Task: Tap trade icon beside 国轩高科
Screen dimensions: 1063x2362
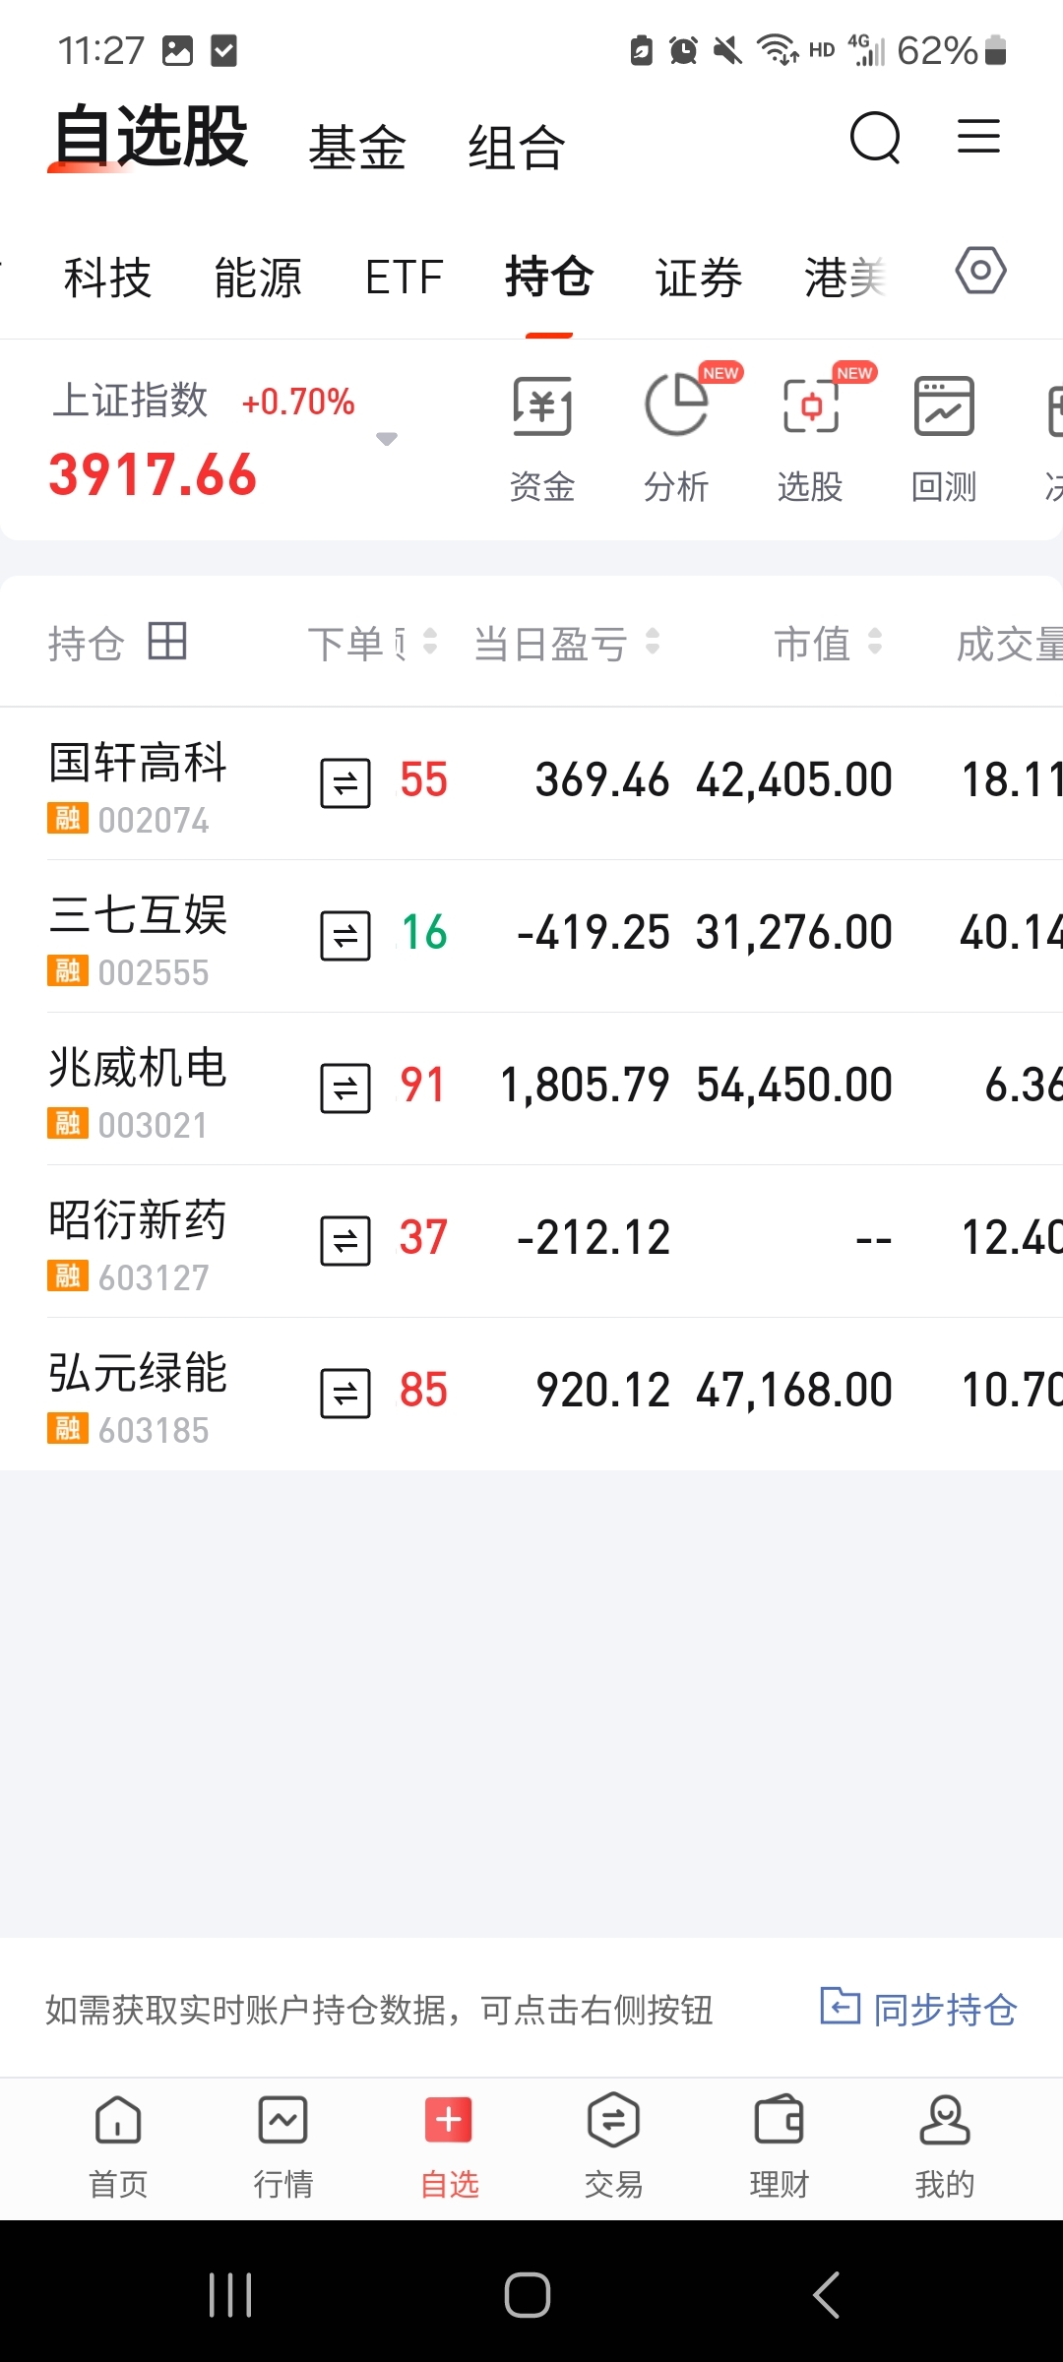Action: (345, 782)
